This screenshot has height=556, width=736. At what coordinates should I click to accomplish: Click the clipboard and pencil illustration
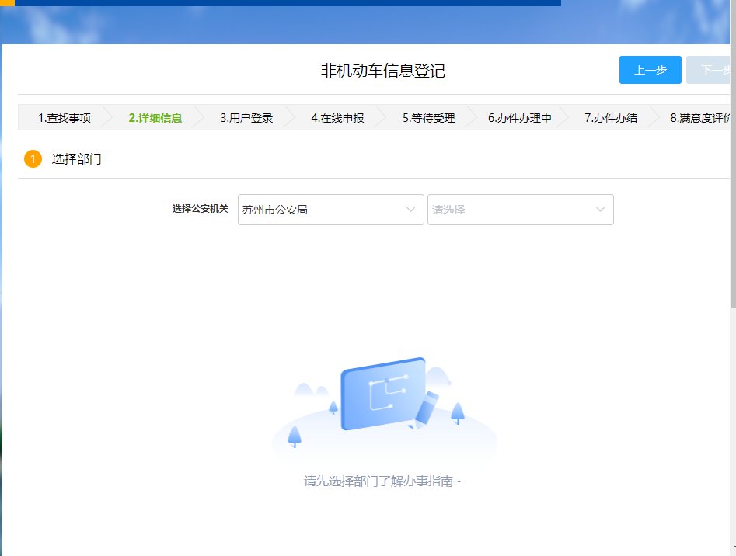pyautogui.click(x=385, y=395)
